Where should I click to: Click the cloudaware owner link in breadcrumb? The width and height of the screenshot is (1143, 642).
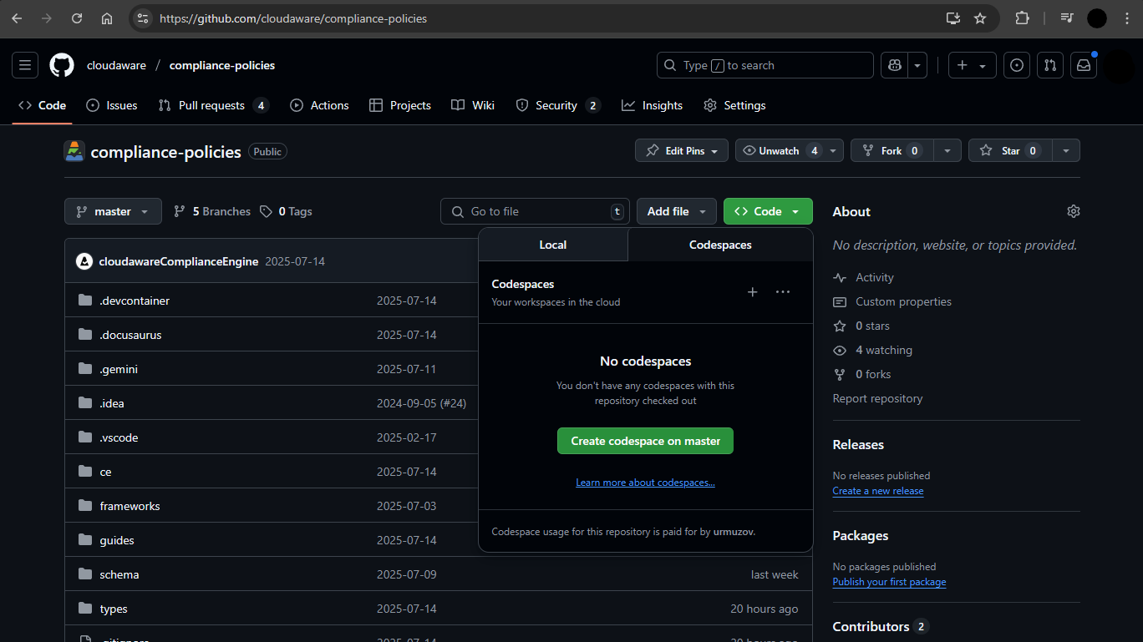coord(116,65)
